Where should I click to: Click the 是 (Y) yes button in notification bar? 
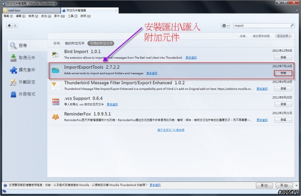point(264,185)
